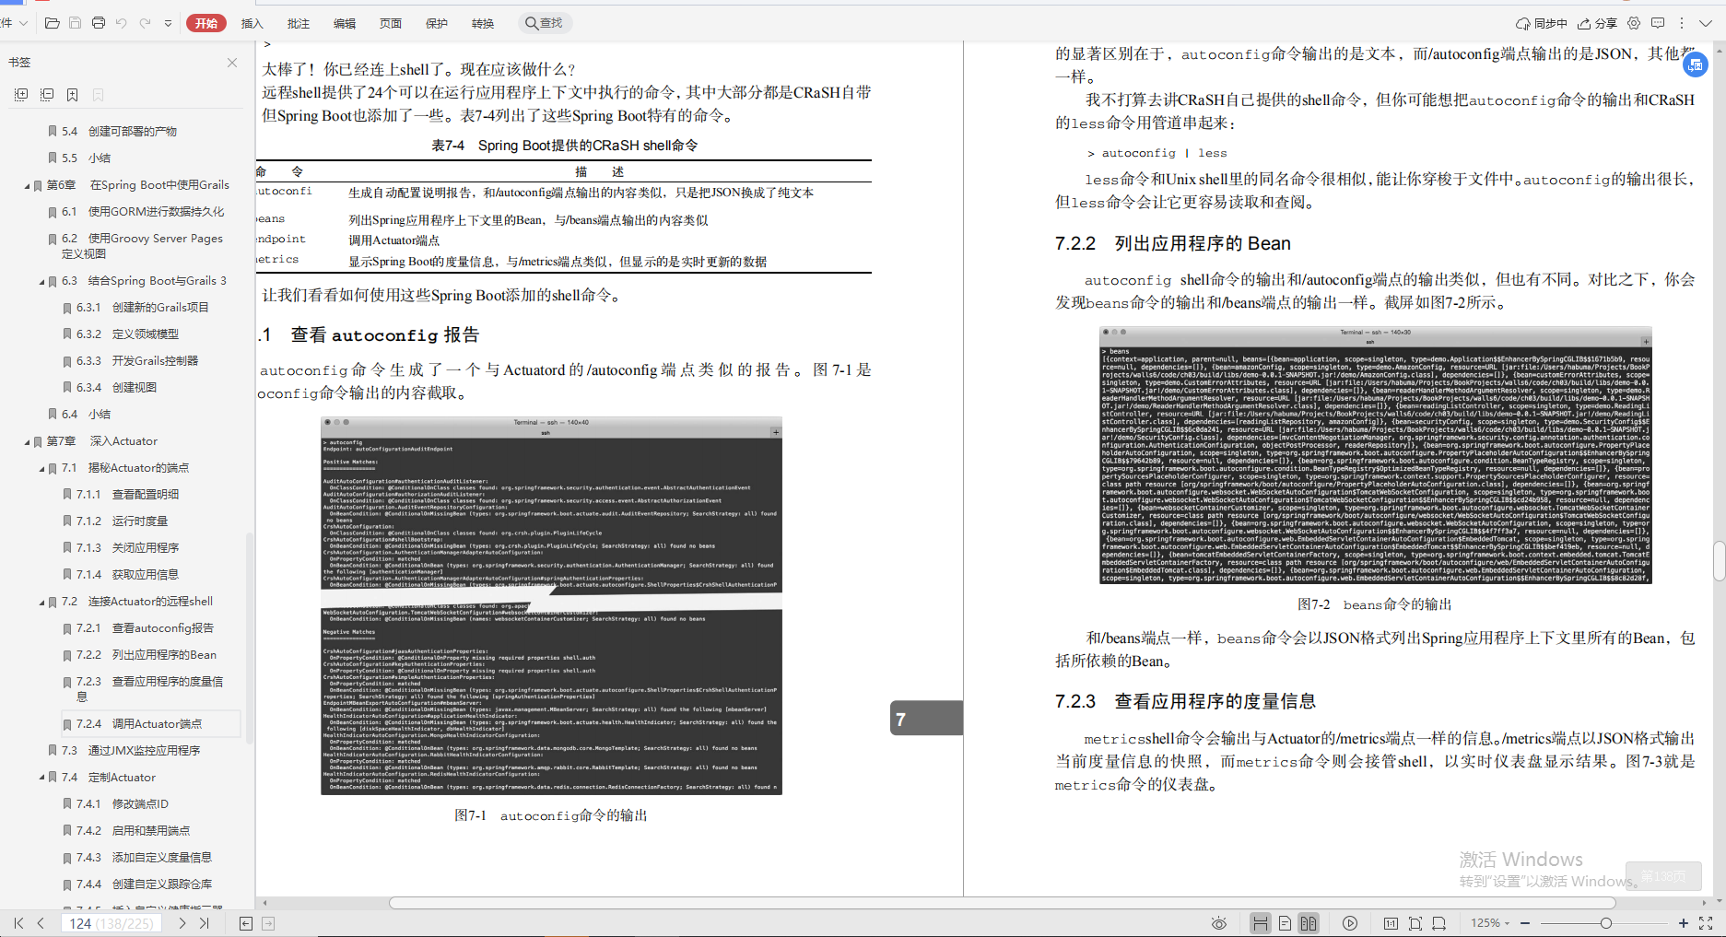1726x937 pixels.
Task: Open the 批注 tab
Action: pyautogui.click(x=298, y=23)
